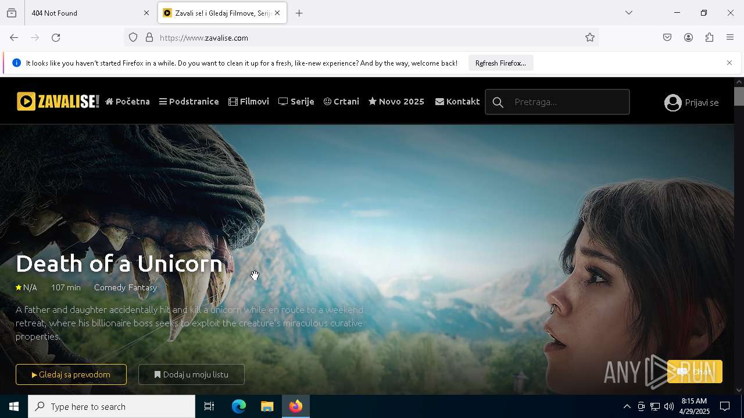The width and height of the screenshot is (744, 418).
Task: Open the volume speaker tray icon
Action: tap(669, 406)
